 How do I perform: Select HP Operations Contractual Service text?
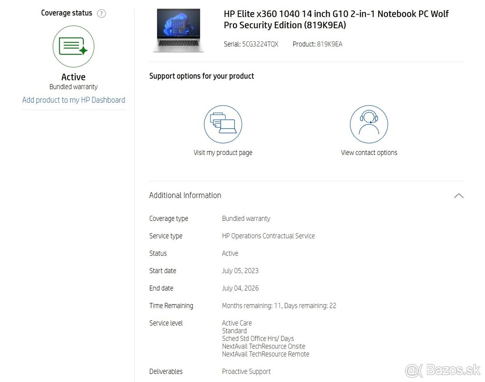click(x=268, y=236)
